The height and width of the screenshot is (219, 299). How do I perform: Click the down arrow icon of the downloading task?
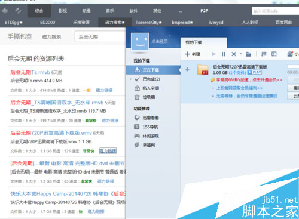(187, 69)
